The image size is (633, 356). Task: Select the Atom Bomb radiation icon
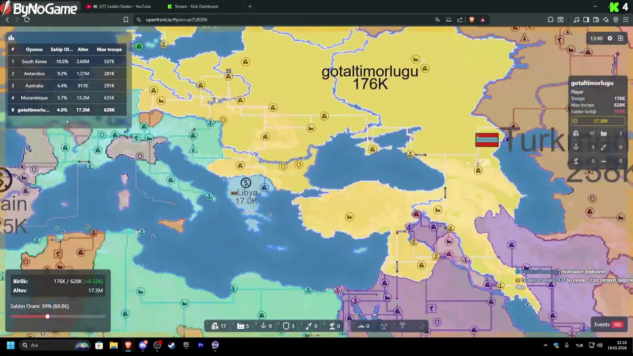(384, 326)
